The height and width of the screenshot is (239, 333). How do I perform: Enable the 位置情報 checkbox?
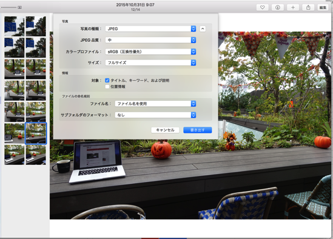107,87
